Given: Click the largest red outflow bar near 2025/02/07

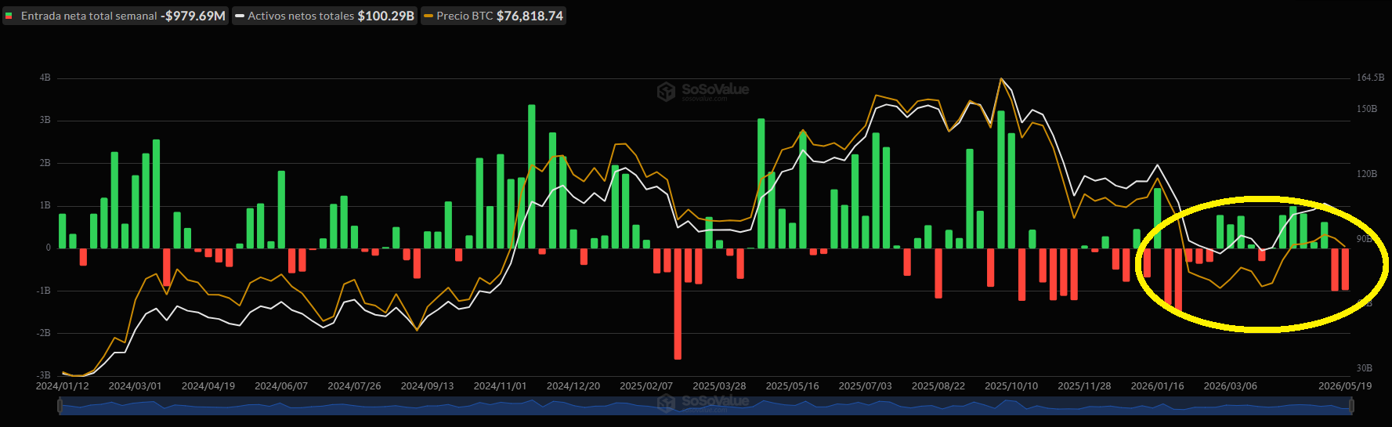Looking at the screenshot, I should tap(678, 304).
